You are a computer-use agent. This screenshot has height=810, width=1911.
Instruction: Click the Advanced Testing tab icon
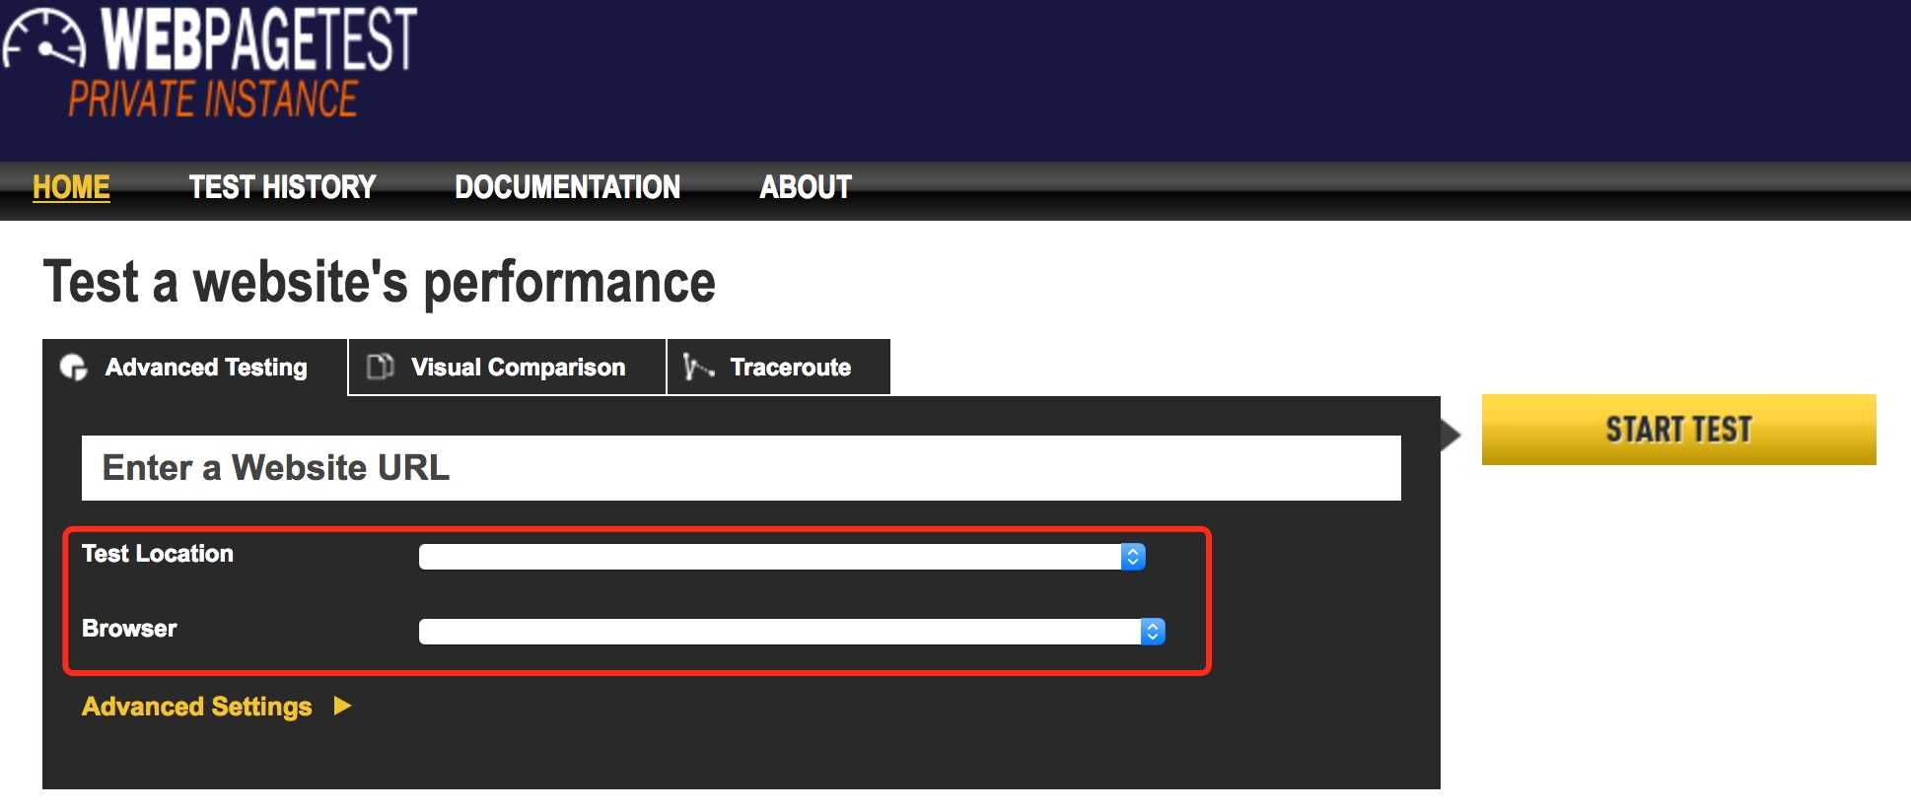[x=74, y=368]
